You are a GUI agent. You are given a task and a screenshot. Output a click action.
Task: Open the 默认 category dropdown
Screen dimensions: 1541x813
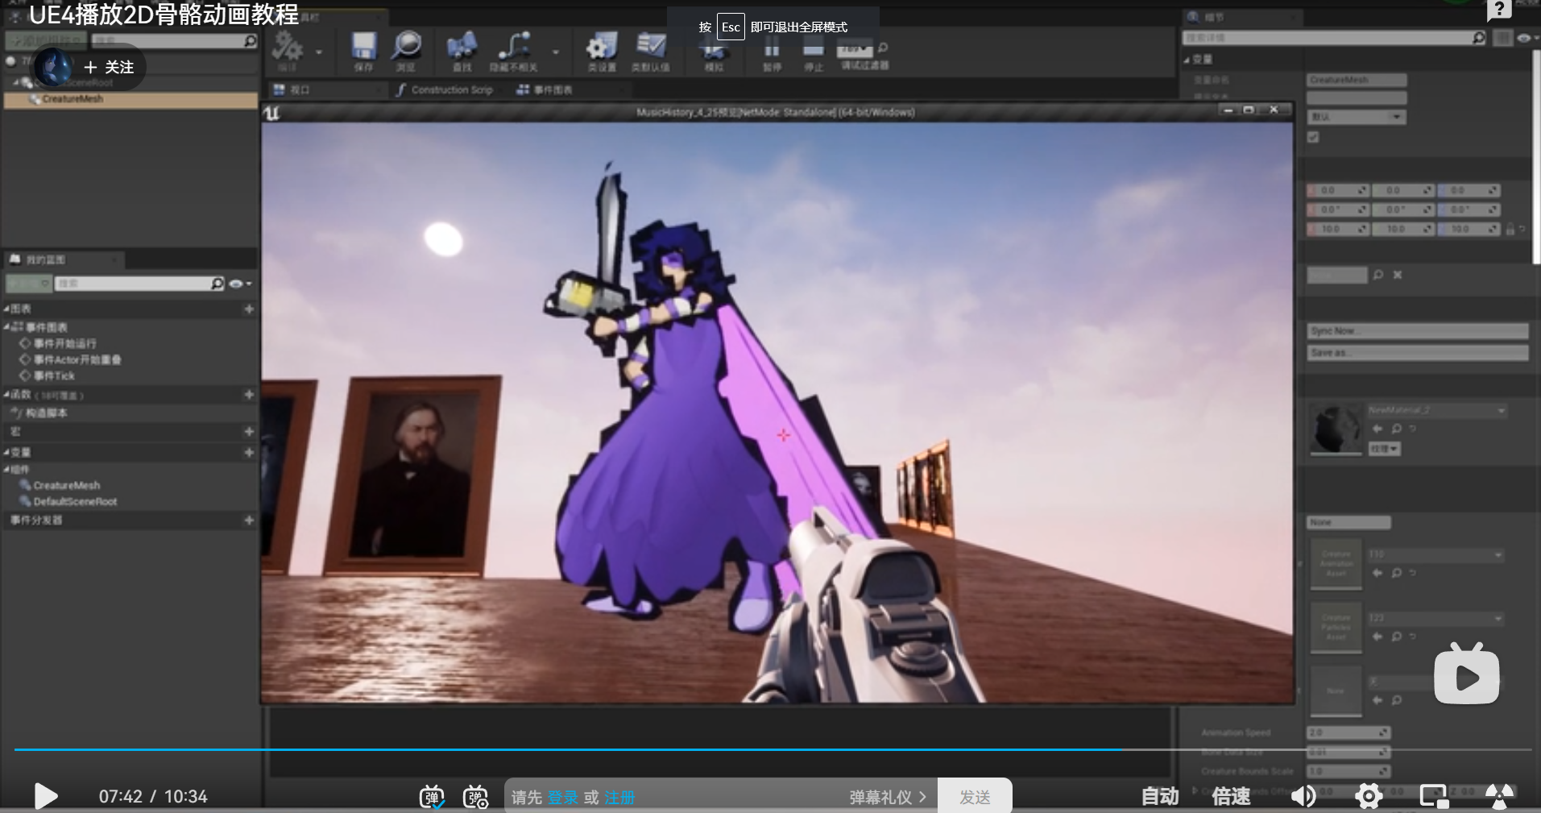pyautogui.click(x=1357, y=118)
